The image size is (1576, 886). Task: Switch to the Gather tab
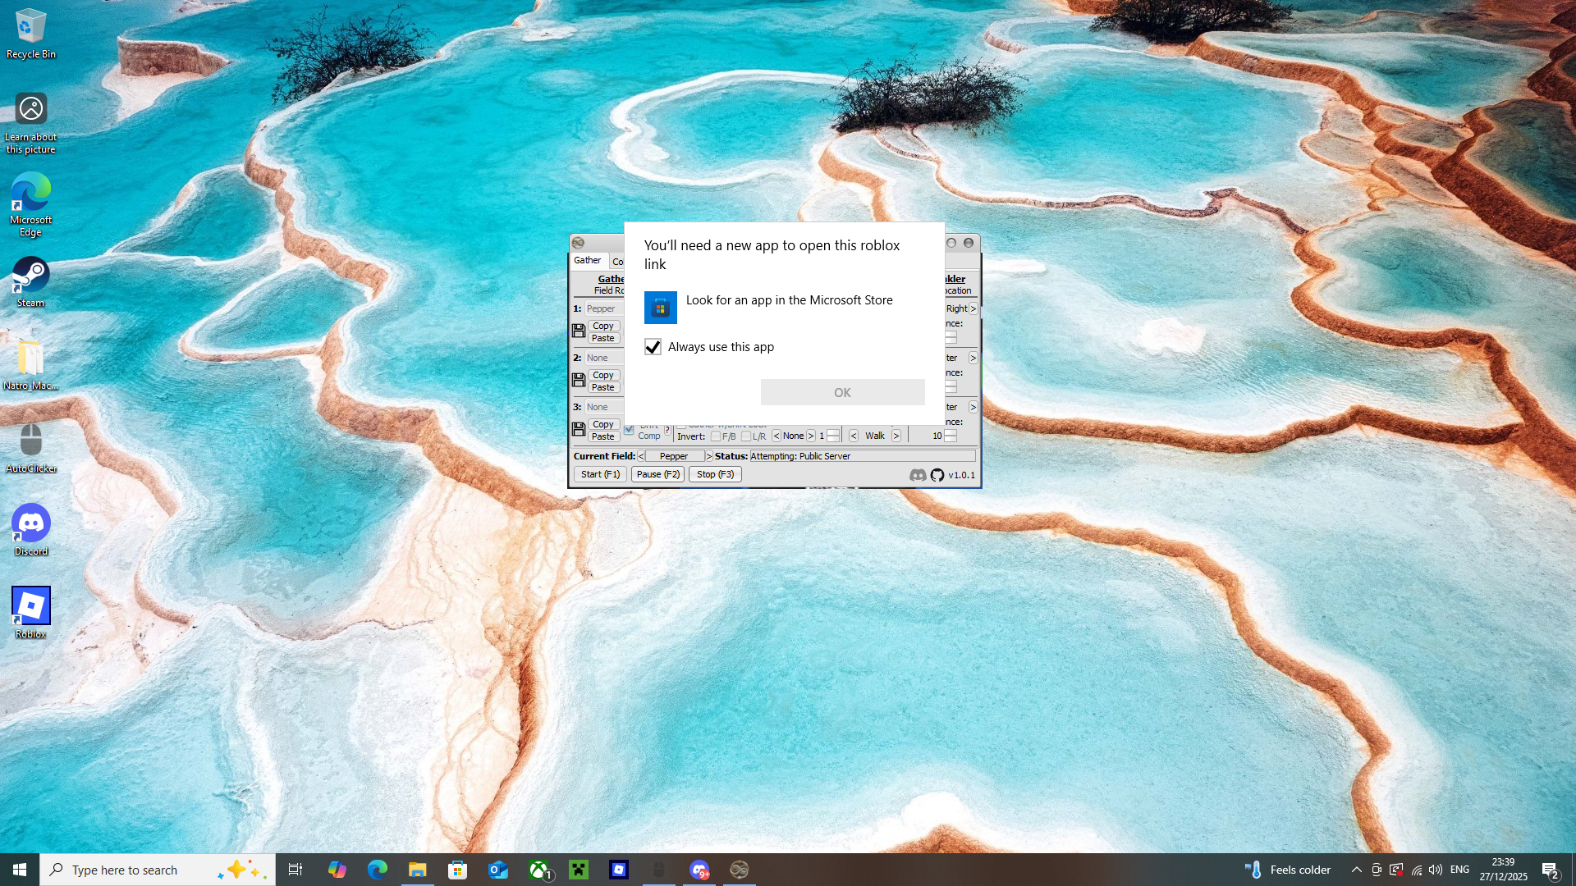point(588,260)
